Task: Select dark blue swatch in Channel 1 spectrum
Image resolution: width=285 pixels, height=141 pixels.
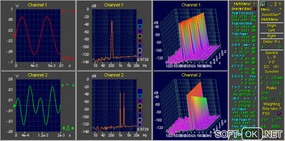Action: point(140,22)
